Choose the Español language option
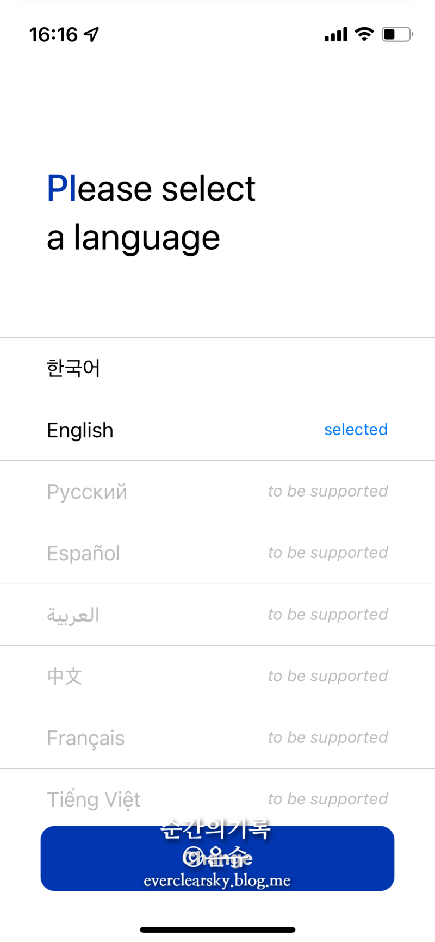Screen dimensions: 435x942 pos(217,553)
